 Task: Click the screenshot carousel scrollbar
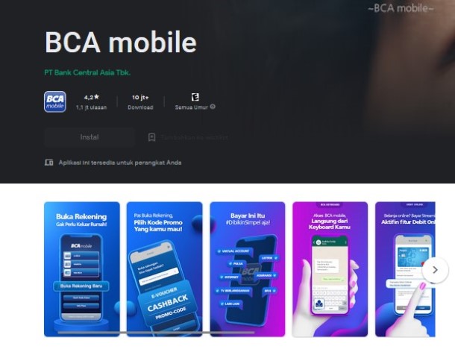click(156, 333)
